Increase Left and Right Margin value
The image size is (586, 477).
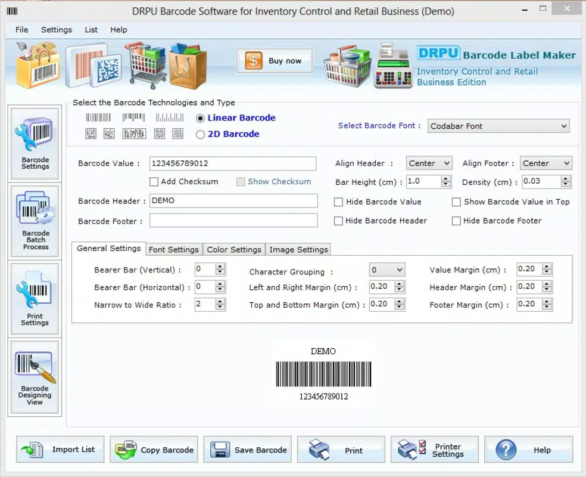click(400, 284)
